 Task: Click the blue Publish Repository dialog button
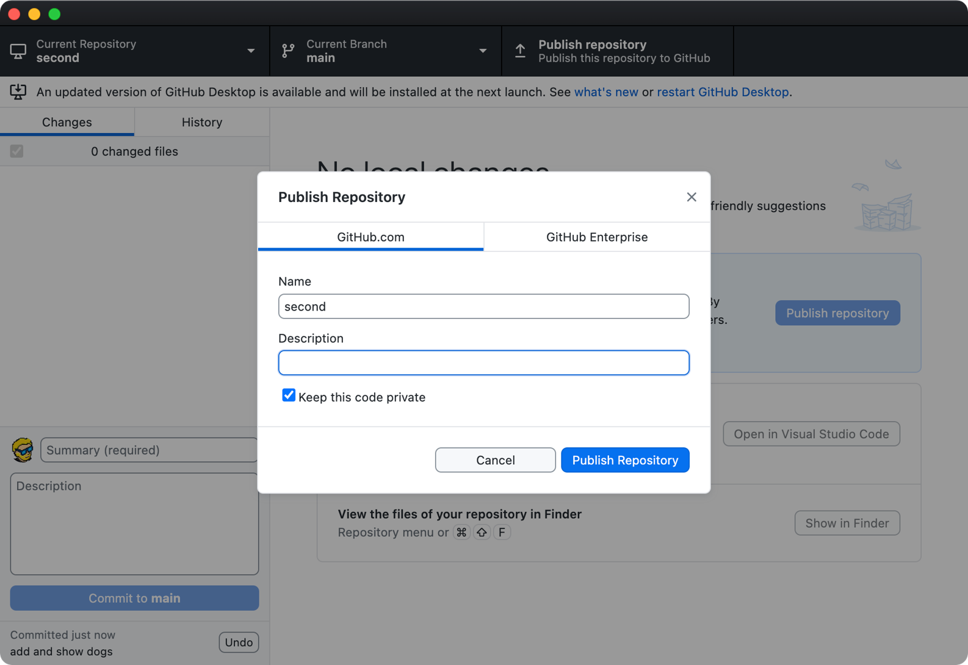click(x=625, y=460)
